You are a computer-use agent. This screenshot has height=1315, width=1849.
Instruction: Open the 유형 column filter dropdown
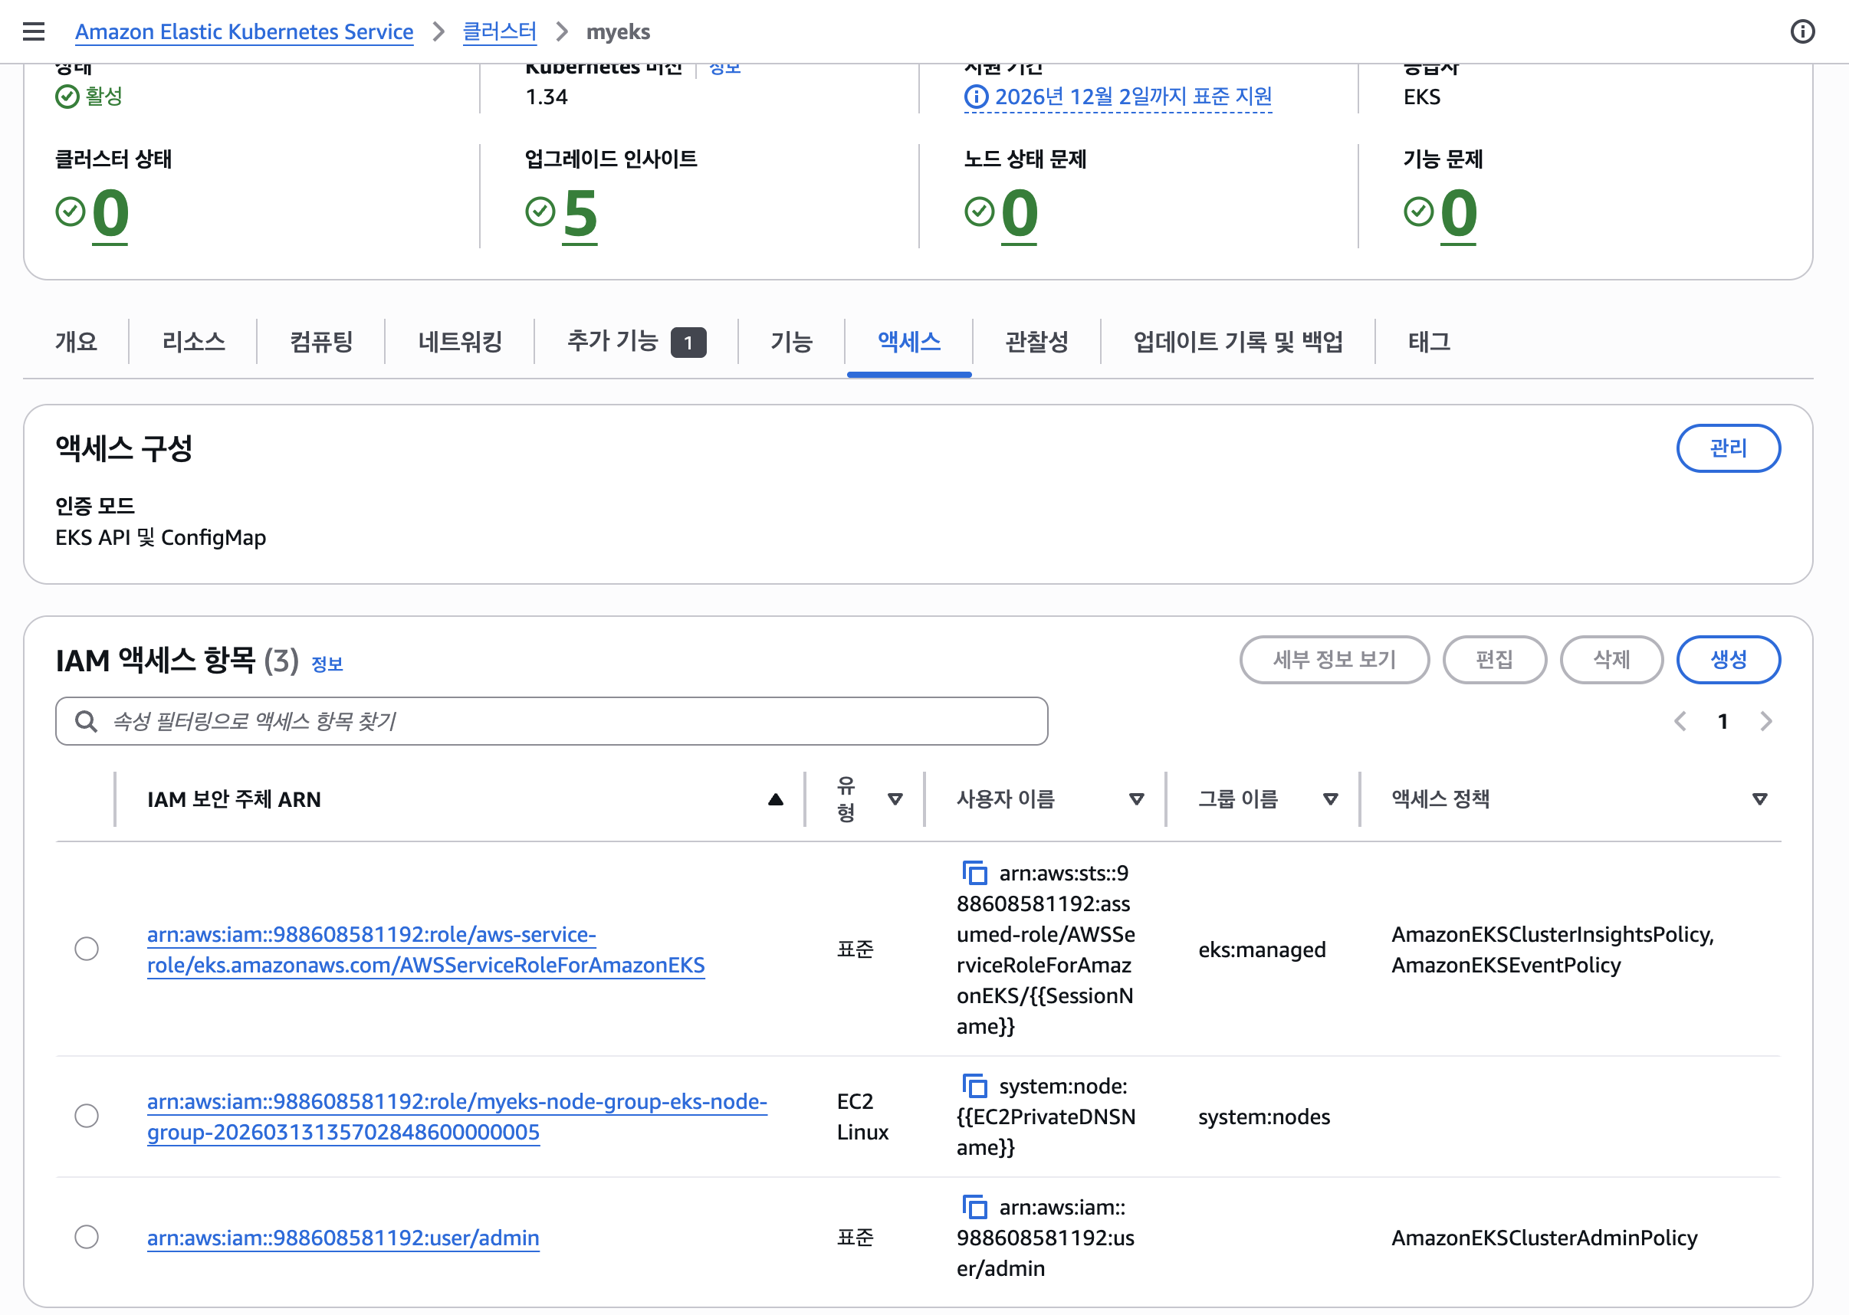coord(895,799)
